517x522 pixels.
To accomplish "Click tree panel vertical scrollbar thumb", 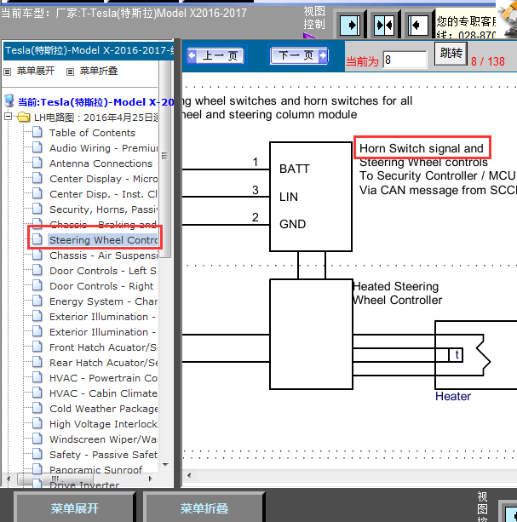I will [164, 159].
